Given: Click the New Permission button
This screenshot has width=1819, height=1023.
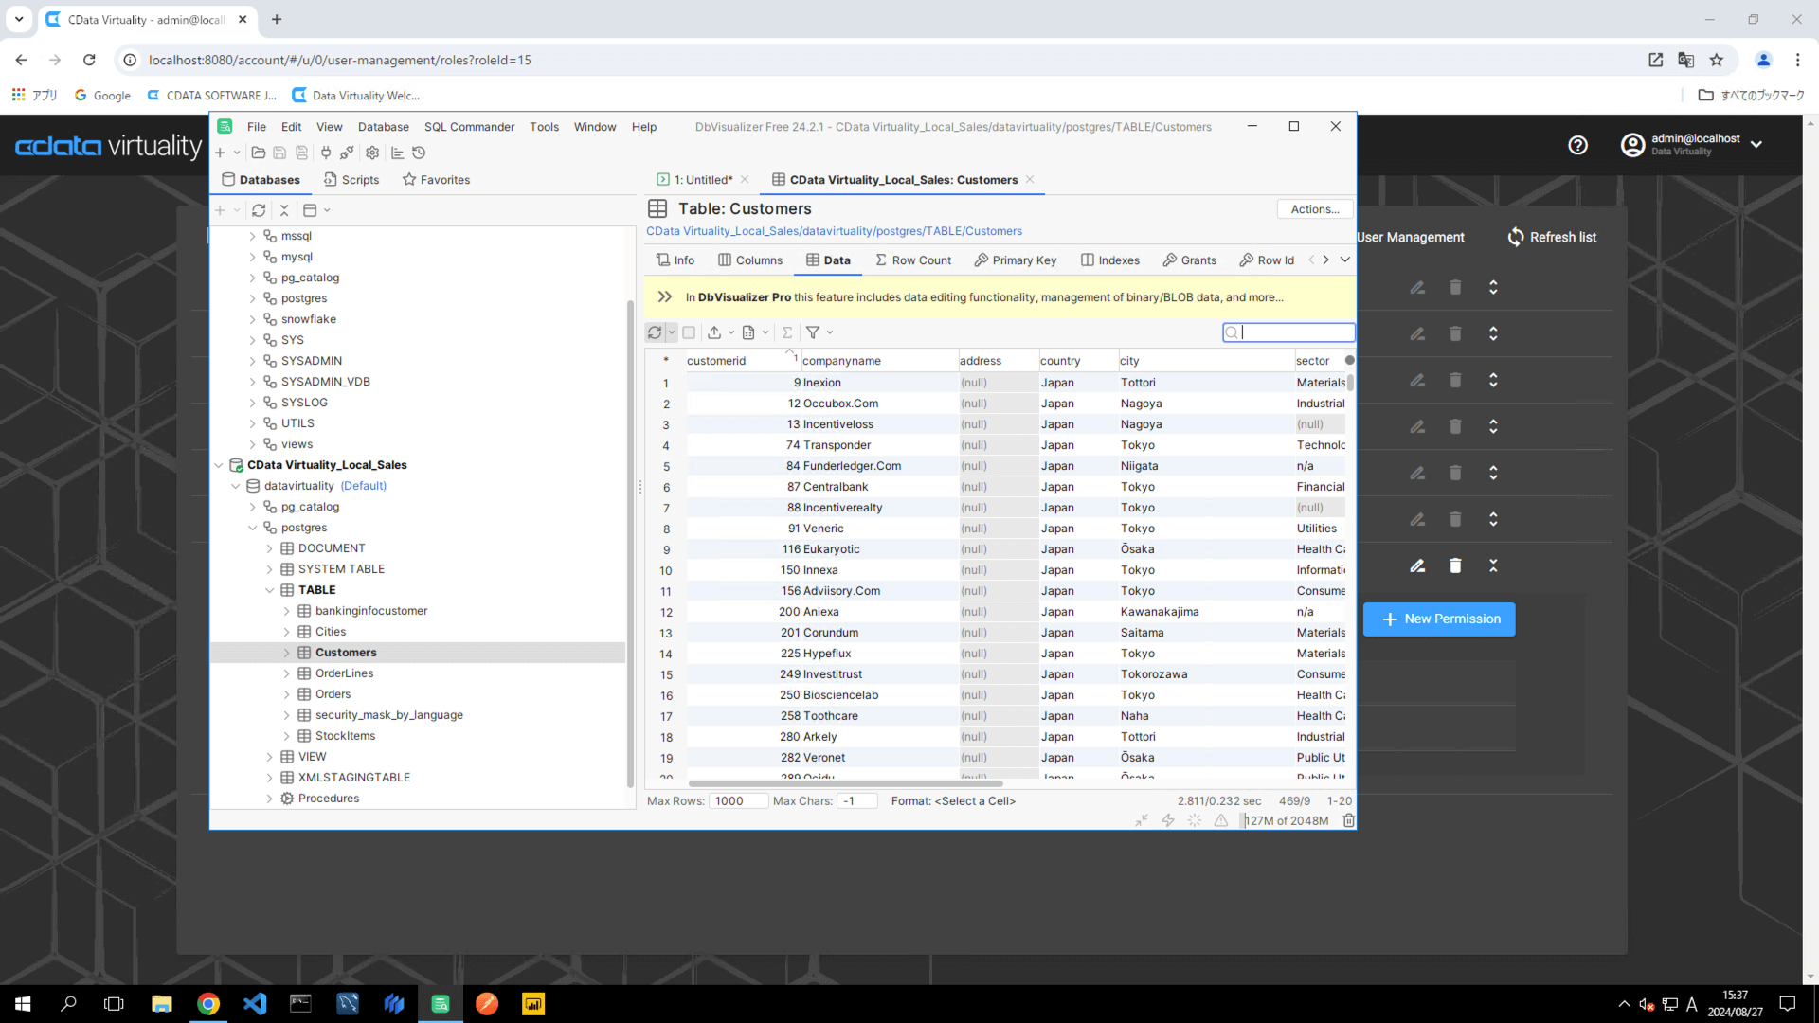Looking at the screenshot, I should [x=1439, y=619].
